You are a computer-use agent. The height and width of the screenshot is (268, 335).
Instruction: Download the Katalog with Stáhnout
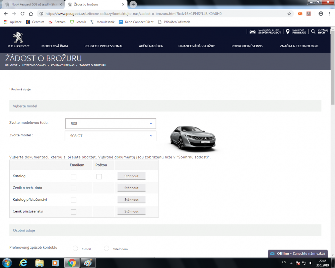131,176
